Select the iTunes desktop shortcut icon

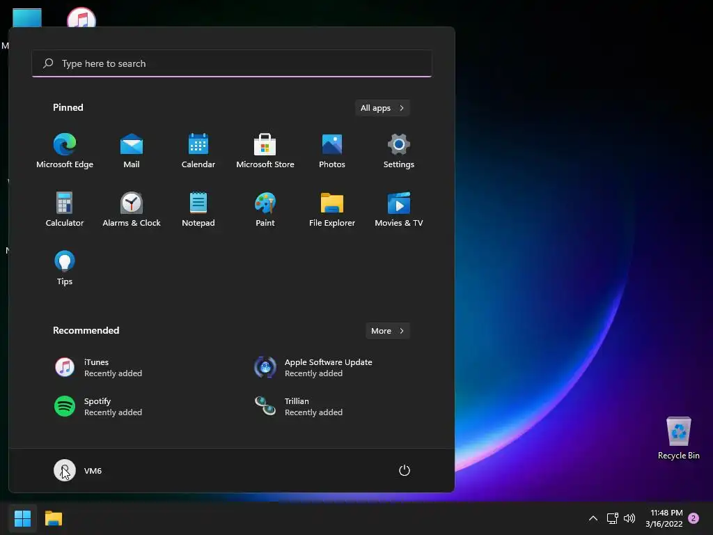coord(81,18)
